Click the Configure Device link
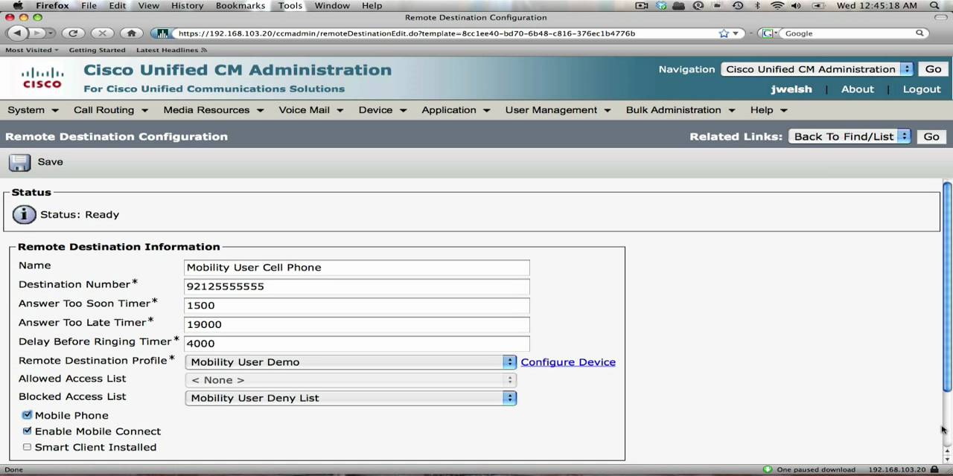This screenshot has height=476, width=953. tap(568, 362)
